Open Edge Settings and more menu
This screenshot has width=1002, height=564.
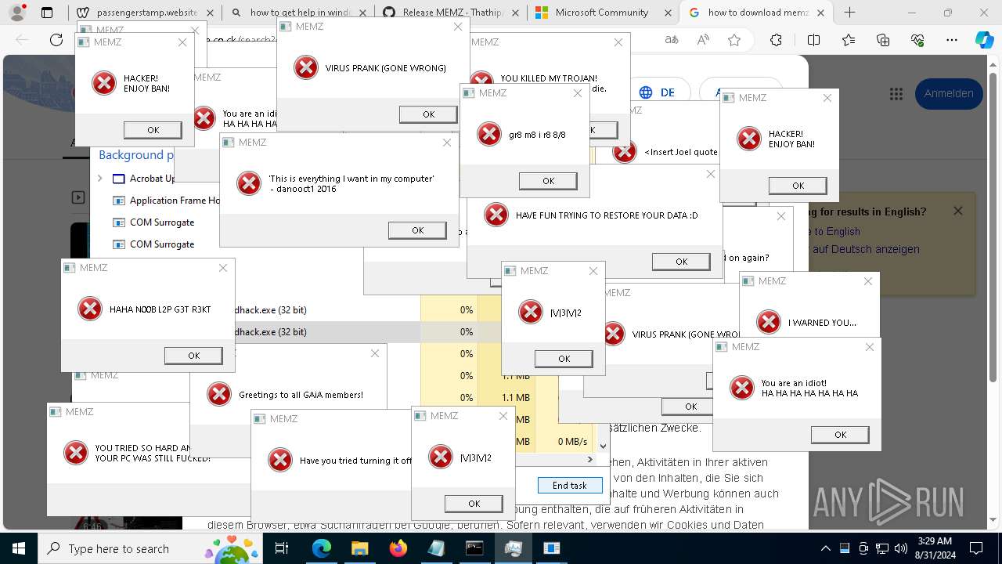click(952, 40)
